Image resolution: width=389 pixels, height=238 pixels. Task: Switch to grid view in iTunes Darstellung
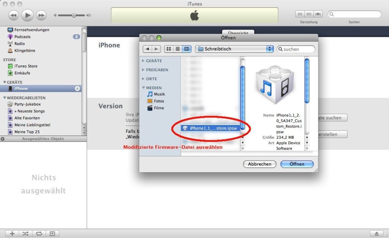click(309, 14)
